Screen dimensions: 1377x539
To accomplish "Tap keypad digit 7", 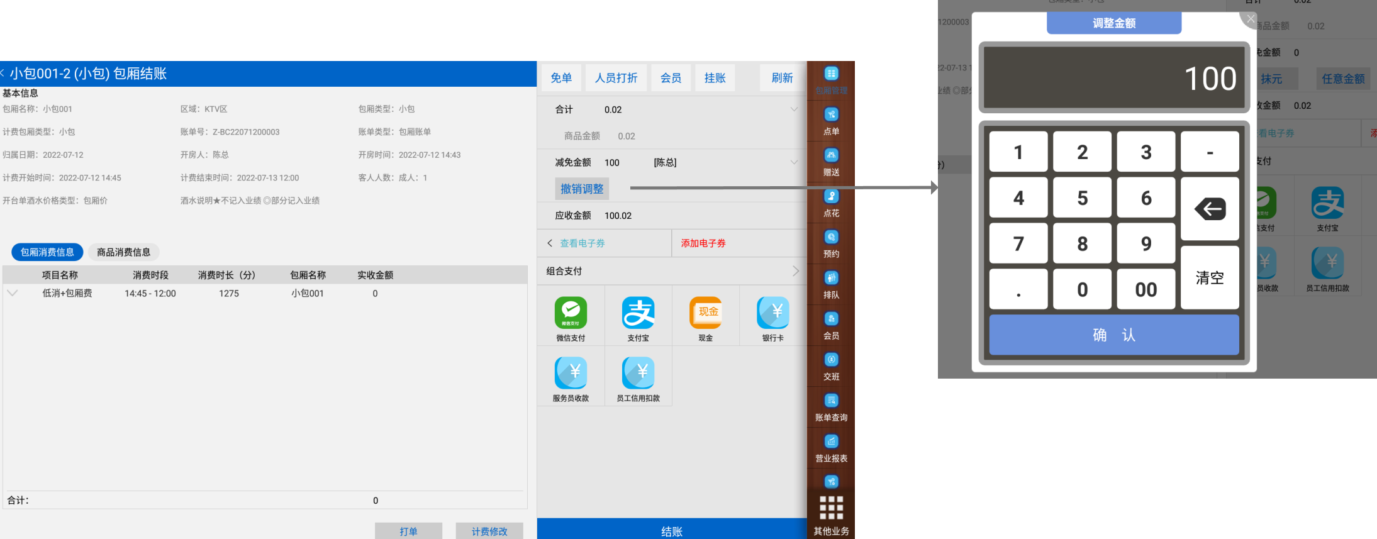I will tap(1018, 243).
